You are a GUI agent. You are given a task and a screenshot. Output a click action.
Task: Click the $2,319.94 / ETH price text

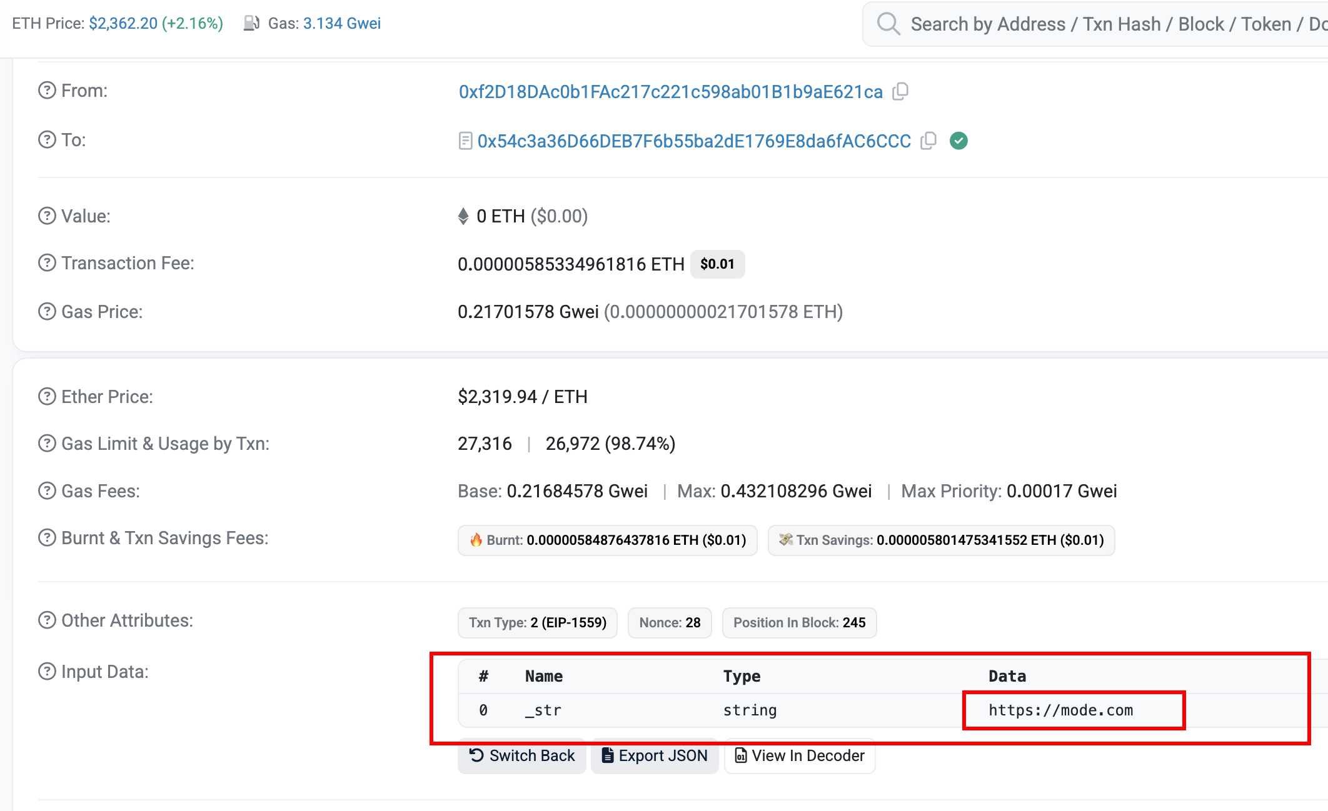(523, 397)
